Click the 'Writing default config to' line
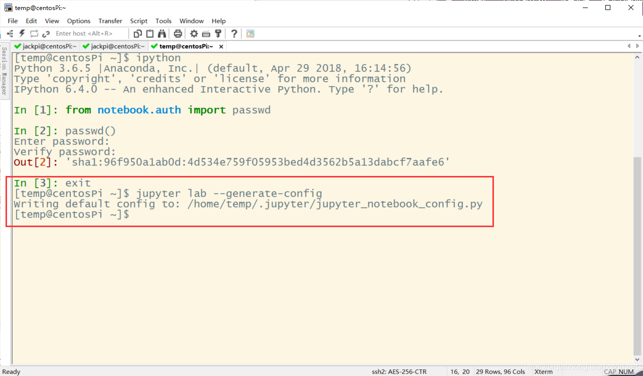The image size is (643, 376). (x=248, y=204)
